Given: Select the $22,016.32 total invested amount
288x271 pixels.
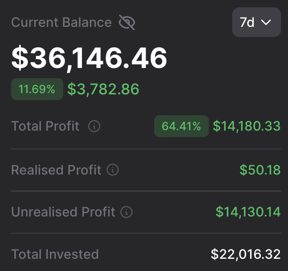Looking at the screenshot, I should pos(246,254).
